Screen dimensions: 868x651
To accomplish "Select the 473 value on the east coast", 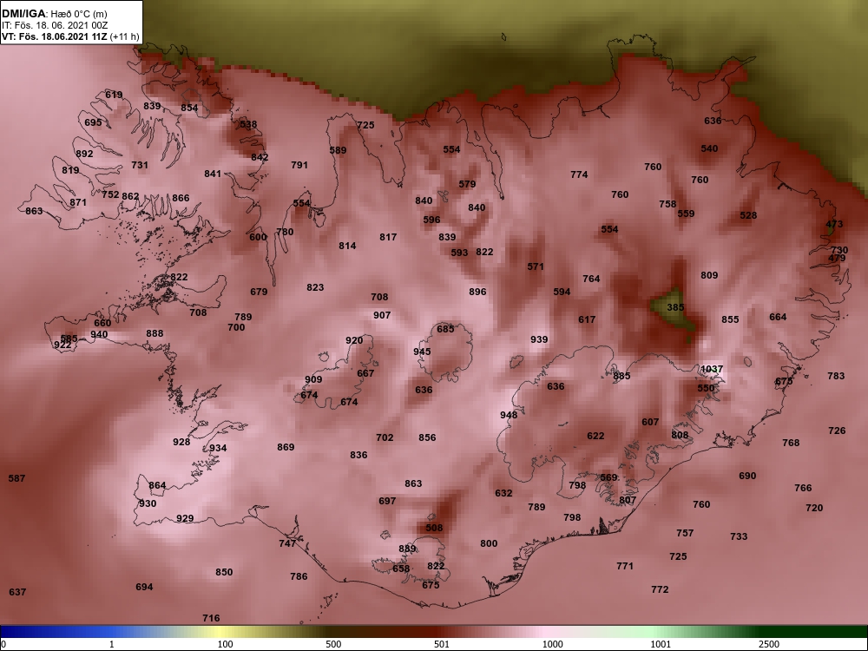I will (834, 224).
